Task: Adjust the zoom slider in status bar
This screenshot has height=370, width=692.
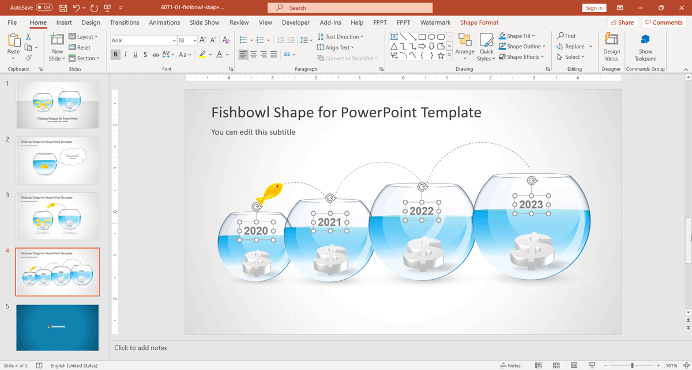Action: 632,365
